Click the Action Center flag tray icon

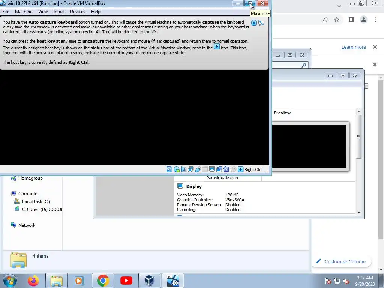[x=328, y=281]
